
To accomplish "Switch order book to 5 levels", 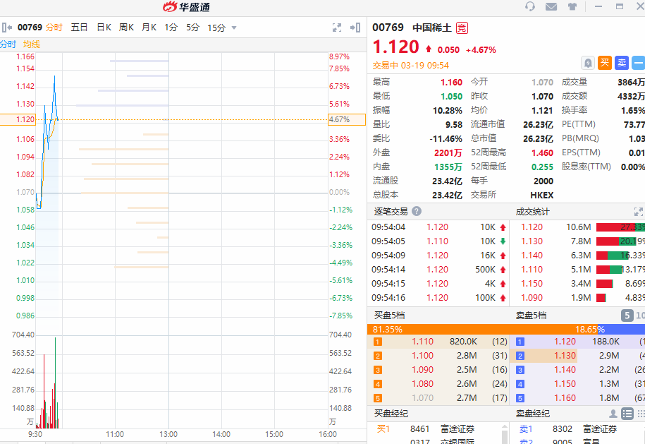I will 627,316.
